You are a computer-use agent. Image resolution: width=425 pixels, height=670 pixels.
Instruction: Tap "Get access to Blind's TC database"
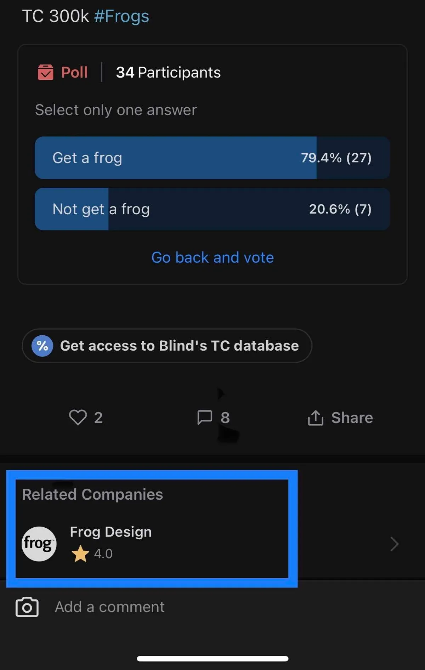pyautogui.click(x=179, y=346)
